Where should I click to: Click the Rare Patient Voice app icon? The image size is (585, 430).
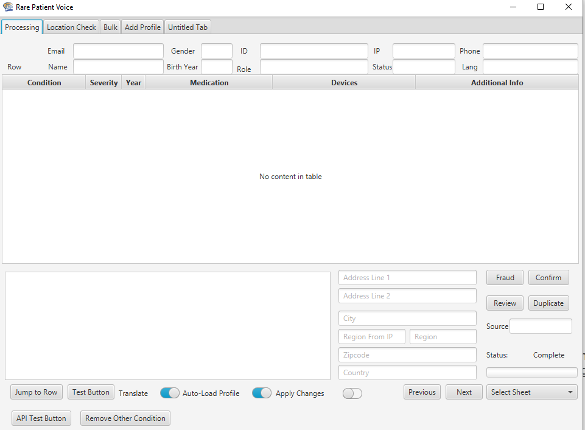[x=8, y=7]
